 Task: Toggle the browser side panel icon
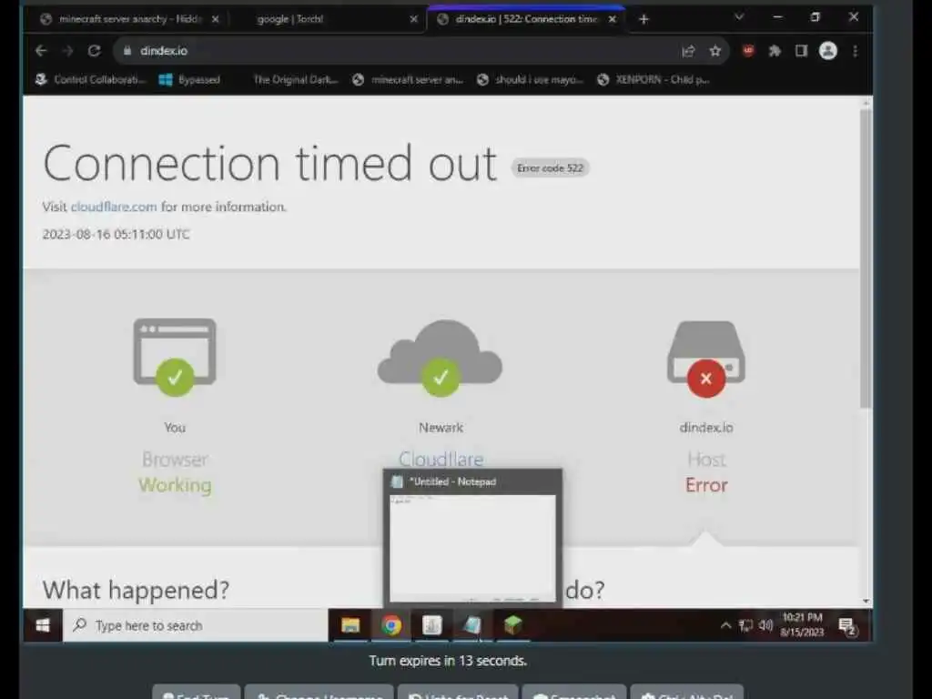tap(801, 51)
